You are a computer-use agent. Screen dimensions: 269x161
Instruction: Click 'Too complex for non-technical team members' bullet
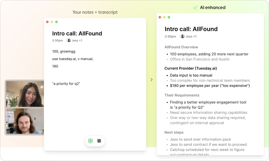(210, 80)
